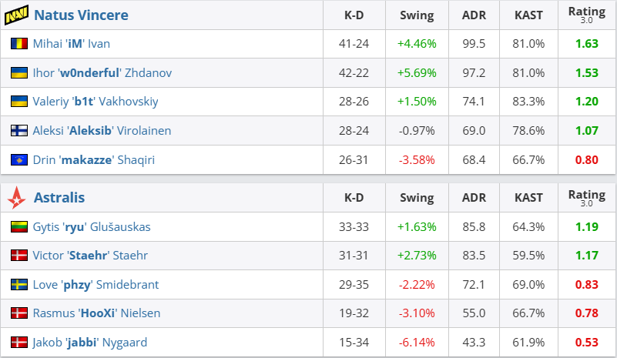Sort Astralis table by ADR header
Image resolution: width=617 pixels, height=358 pixels.
tap(474, 198)
